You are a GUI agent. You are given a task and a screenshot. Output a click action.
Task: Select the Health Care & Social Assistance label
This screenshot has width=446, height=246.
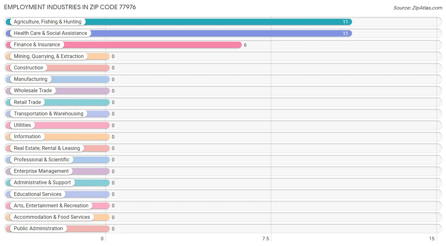(x=50, y=33)
